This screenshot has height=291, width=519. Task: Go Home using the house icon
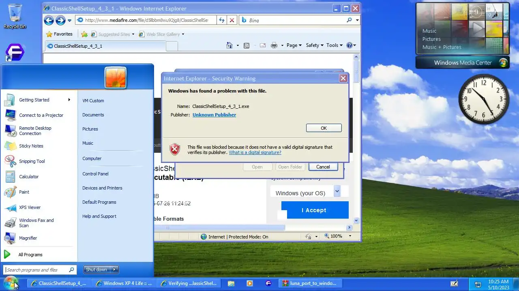(x=229, y=45)
